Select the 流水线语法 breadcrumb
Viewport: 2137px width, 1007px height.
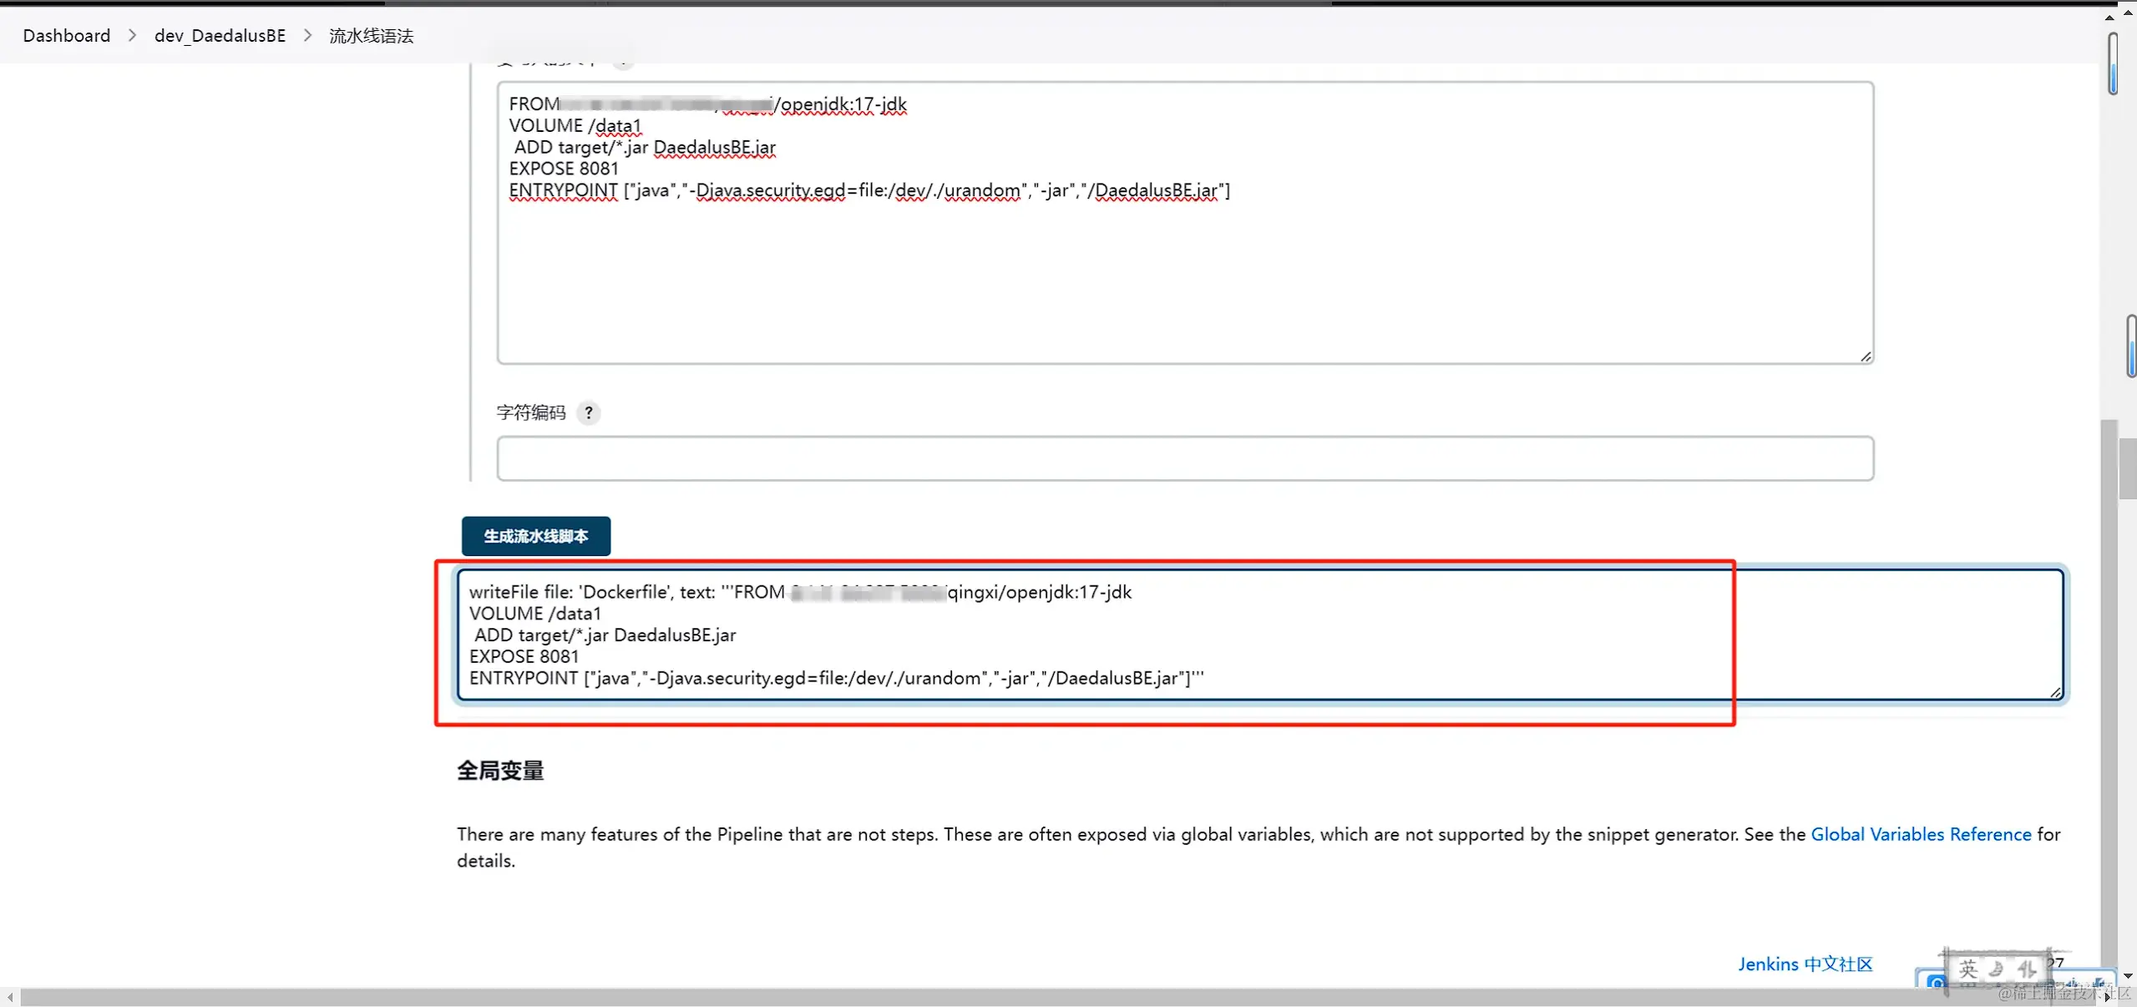point(371,35)
